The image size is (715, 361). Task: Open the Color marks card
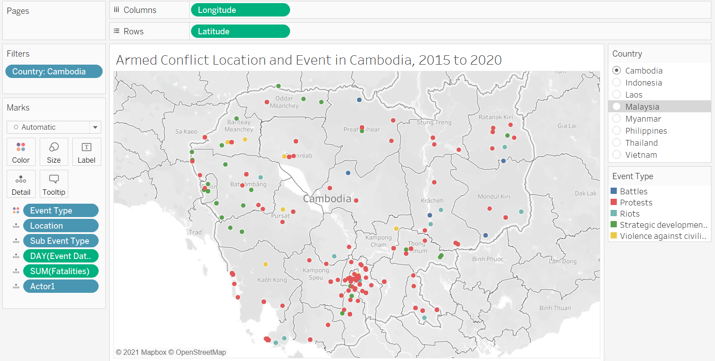click(21, 152)
